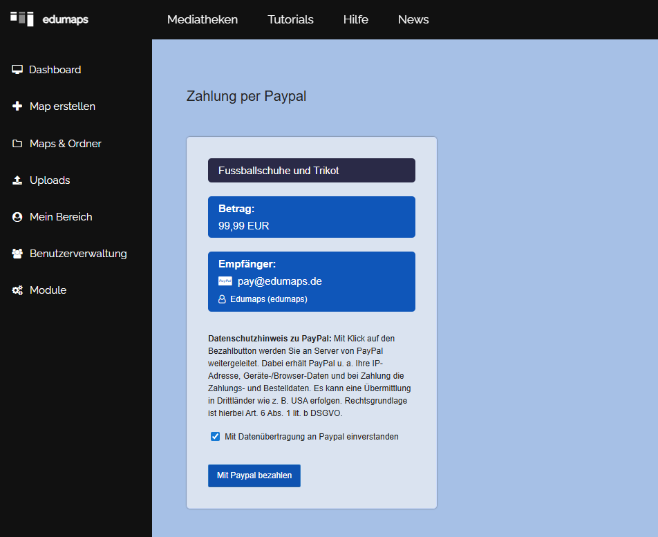Click the group icon for Benutzerverwaltung
This screenshot has height=537, width=658.
[17, 254]
